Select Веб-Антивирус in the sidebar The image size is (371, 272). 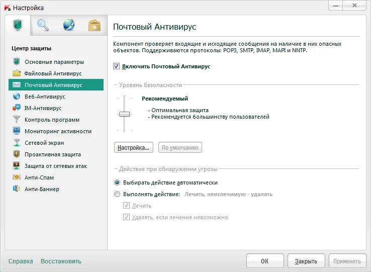click(x=56, y=97)
